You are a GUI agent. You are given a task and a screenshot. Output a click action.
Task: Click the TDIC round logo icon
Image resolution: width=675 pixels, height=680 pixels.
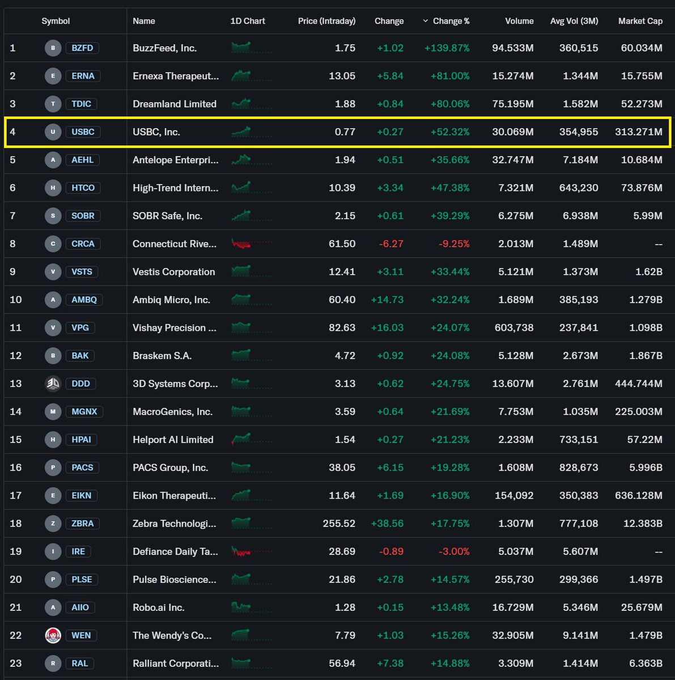[x=53, y=104]
